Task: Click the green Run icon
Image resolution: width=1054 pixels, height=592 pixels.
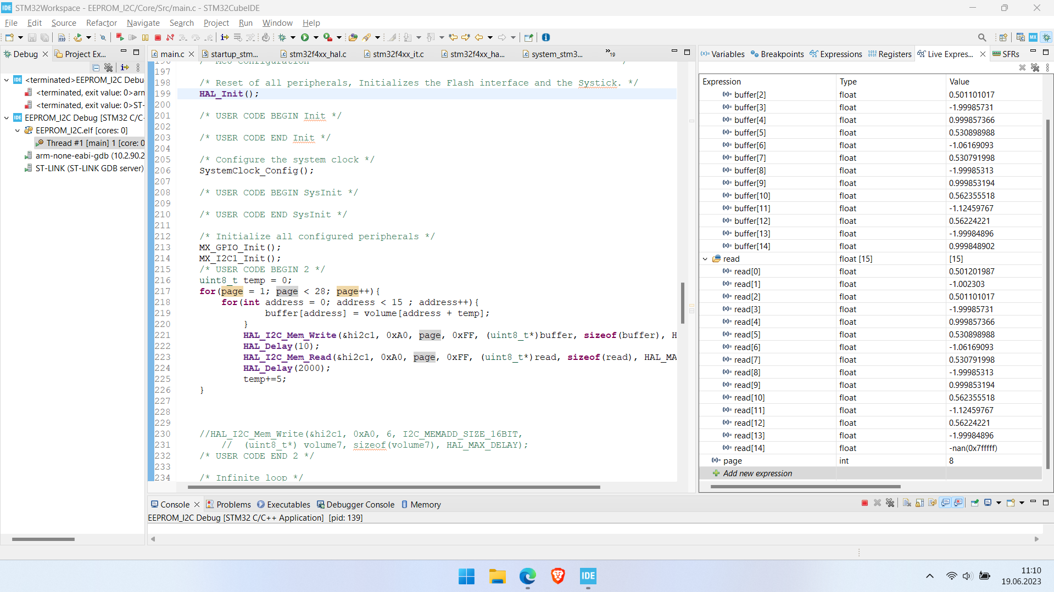Action: click(305, 37)
